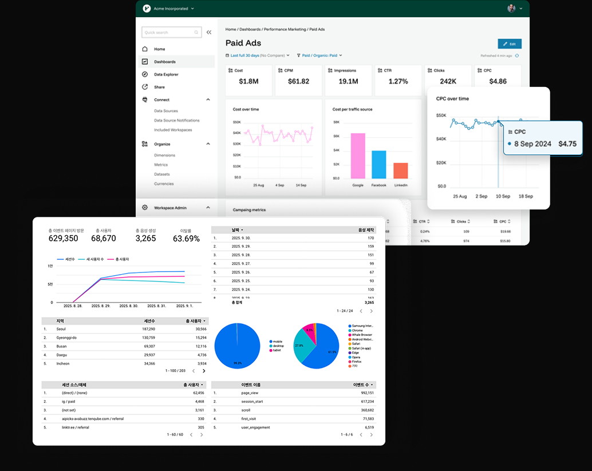Open the user menu chevron next to avatar
Viewport: 592px width, 471px height.
coord(521,9)
